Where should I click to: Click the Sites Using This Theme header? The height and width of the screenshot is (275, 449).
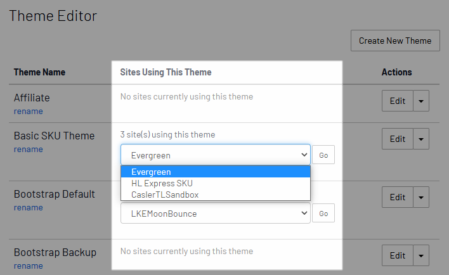(x=166, y=72)
